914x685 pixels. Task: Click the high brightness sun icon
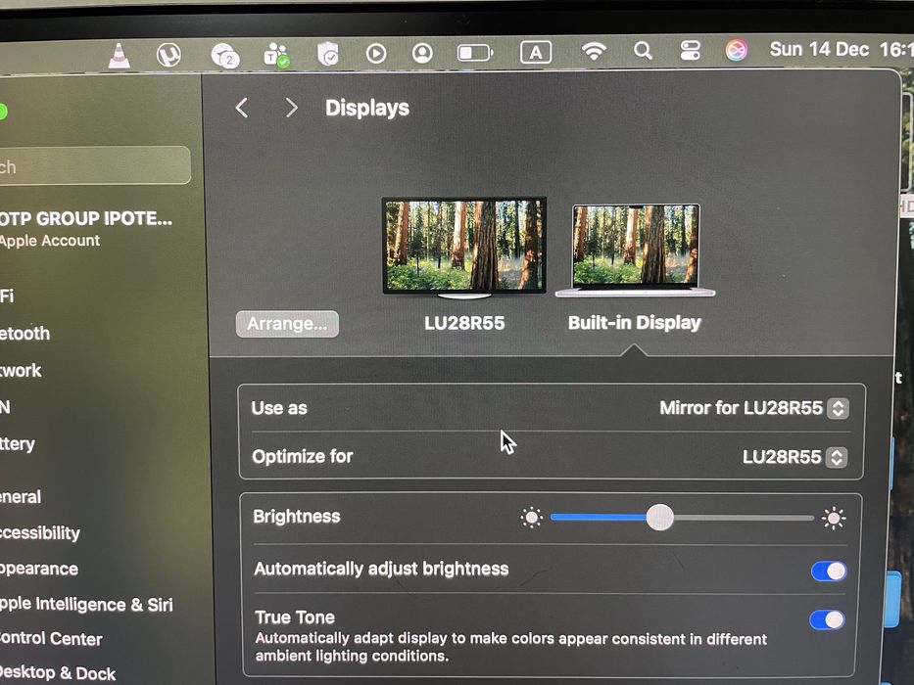(x=834, y=518)
